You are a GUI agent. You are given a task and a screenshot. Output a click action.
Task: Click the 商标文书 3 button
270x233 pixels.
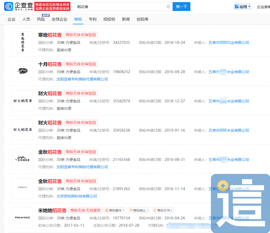pos(163,210)
